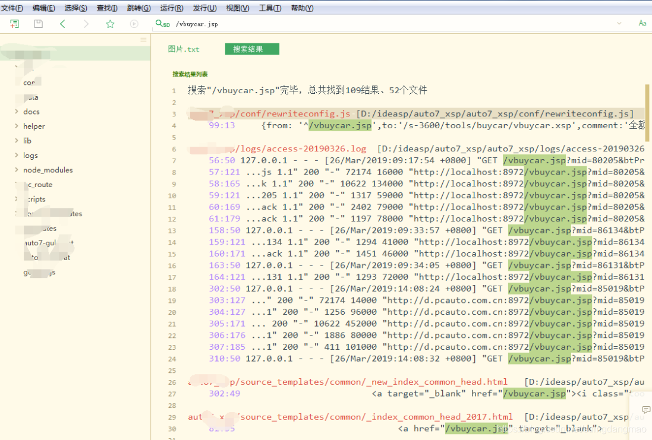Toggle case-sensitive search with the Aa button
This screenshot has height=440, width=652.
click(642, 23)
